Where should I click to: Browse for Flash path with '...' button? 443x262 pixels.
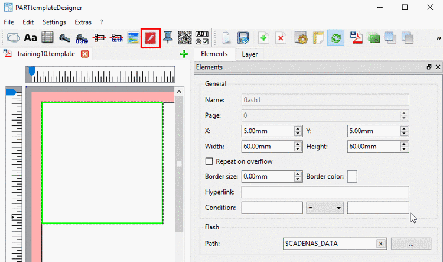[411, 244]
